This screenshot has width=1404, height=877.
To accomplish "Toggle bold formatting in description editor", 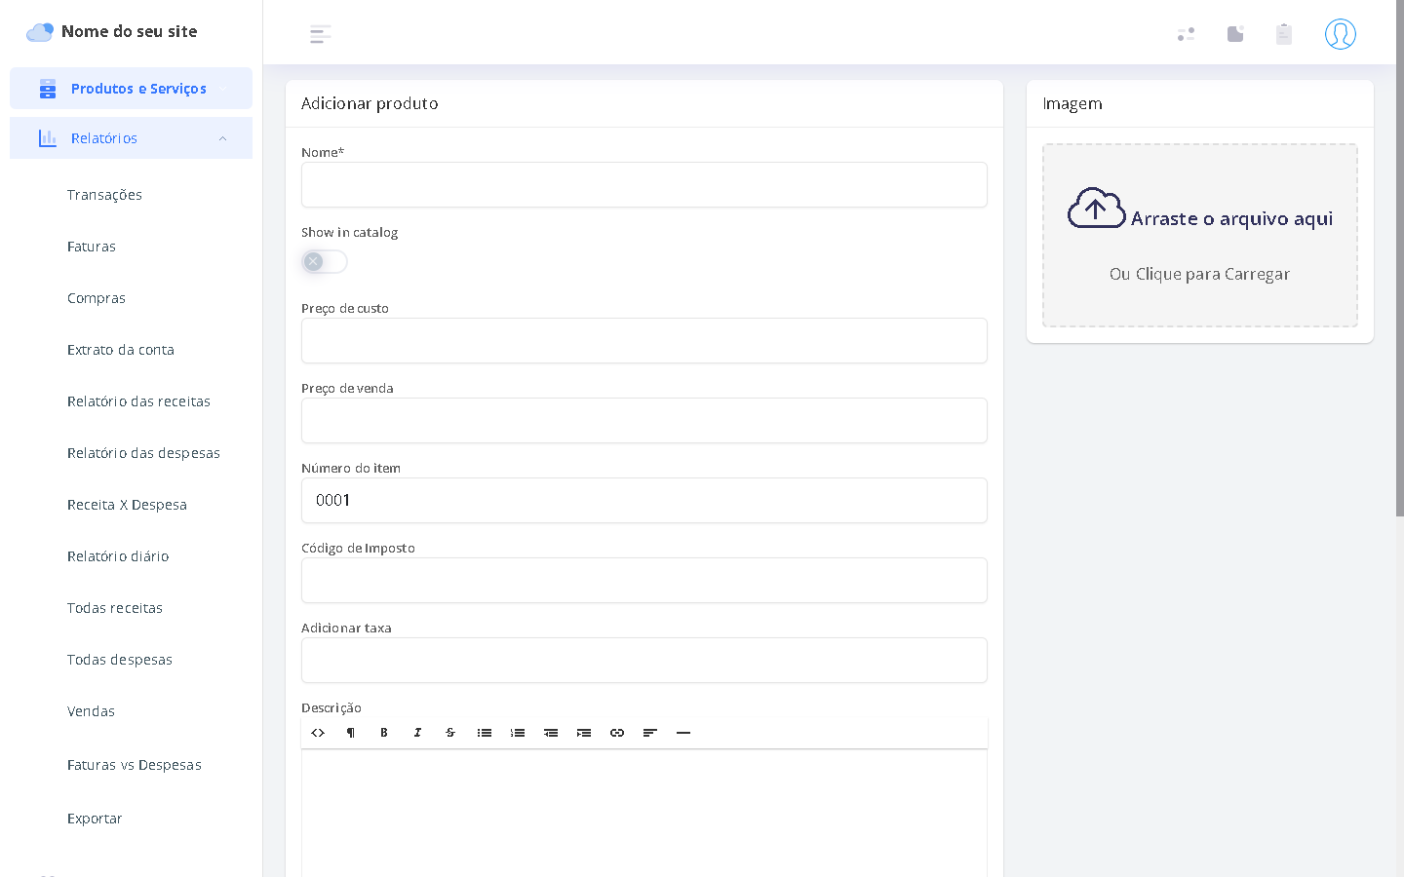I will click(384, 733).
